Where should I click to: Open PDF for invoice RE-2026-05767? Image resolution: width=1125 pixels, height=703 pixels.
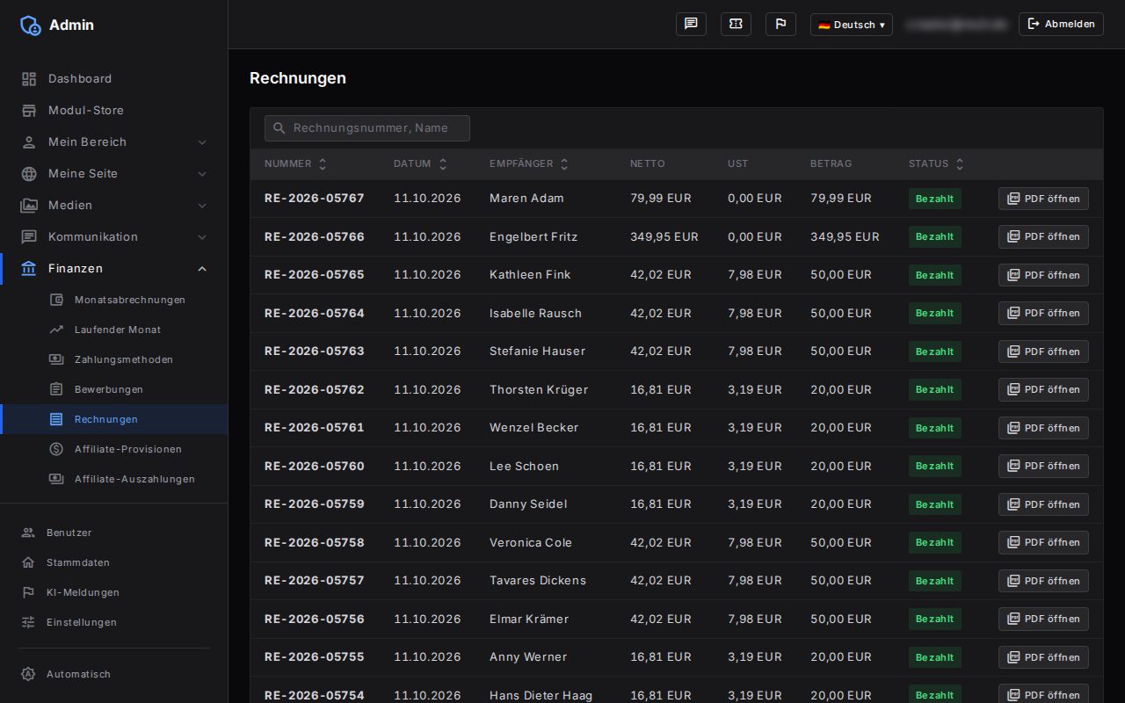click(x=1043, y=199)
